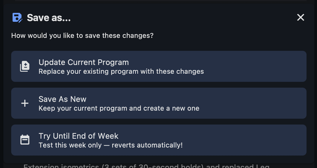Select the option that reverts automatically

[159, 140]
